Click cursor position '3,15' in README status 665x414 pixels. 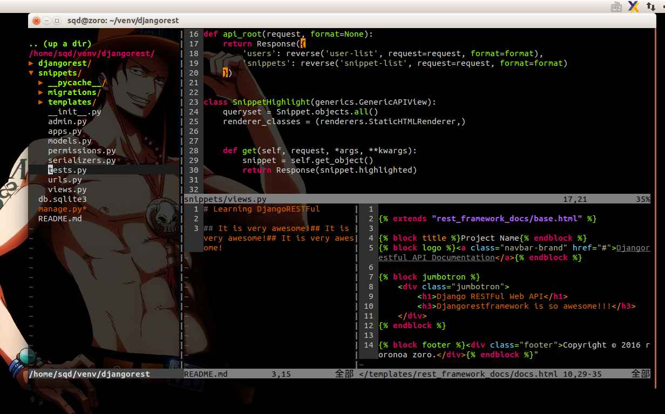pos(281,374)
